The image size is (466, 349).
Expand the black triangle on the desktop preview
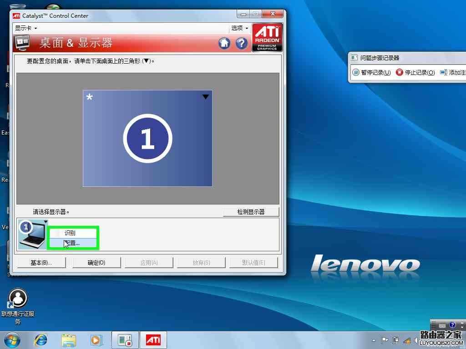tap(206, 96)
